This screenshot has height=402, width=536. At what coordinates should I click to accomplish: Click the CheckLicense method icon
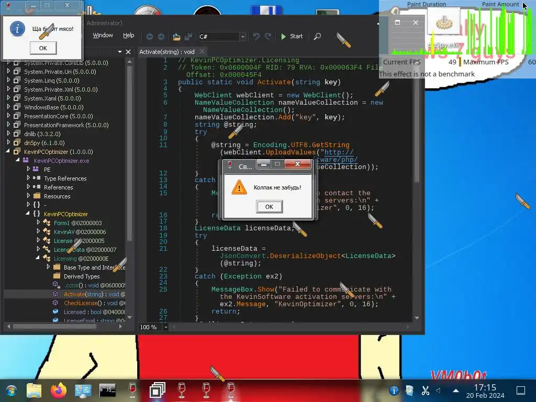click(x=55, y=303)
